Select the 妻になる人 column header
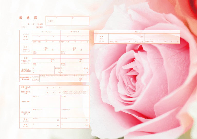197x139 pixels. click(75, 31)
